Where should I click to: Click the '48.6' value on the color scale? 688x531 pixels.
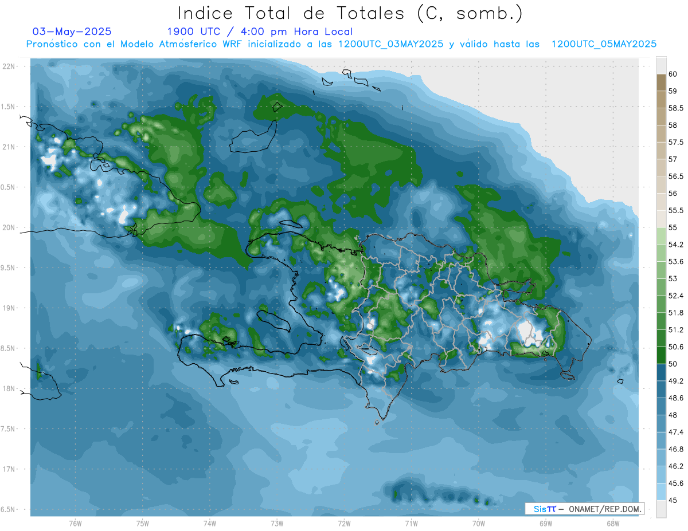(x=676, y=398)
